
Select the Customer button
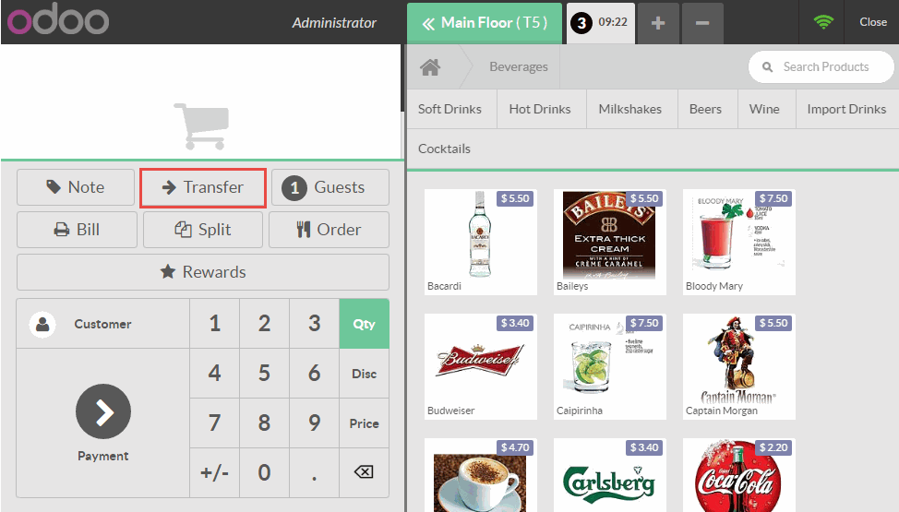click(102, 324)
